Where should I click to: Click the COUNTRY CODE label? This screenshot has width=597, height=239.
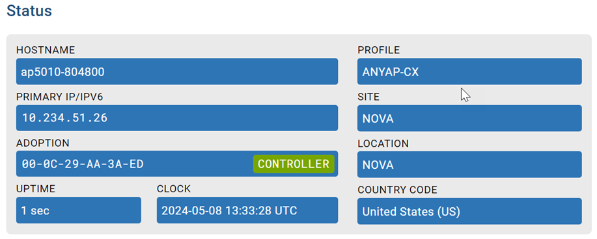[x=398, y=190]
